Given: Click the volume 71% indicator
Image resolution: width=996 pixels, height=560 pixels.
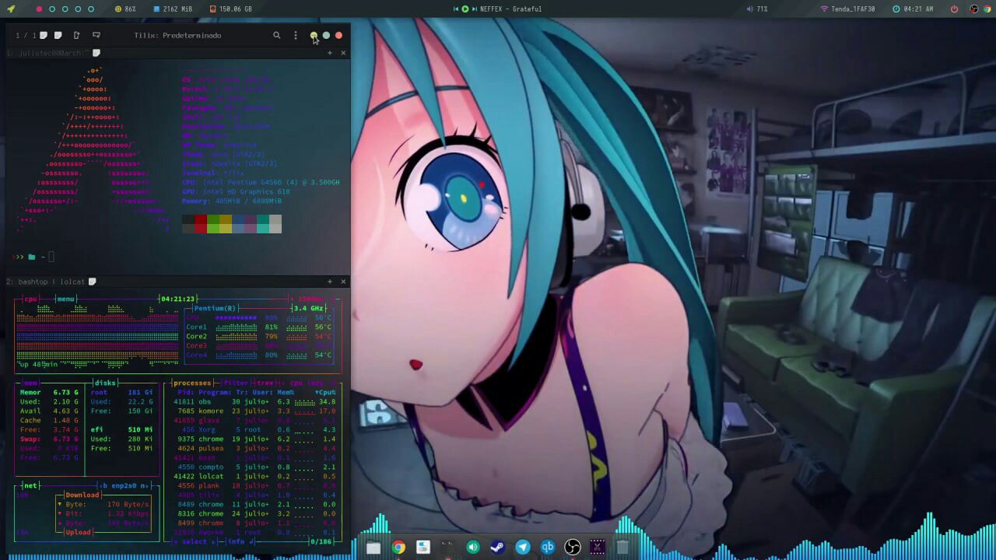Looking at the screenshot, I should click(x=757, y=9).
